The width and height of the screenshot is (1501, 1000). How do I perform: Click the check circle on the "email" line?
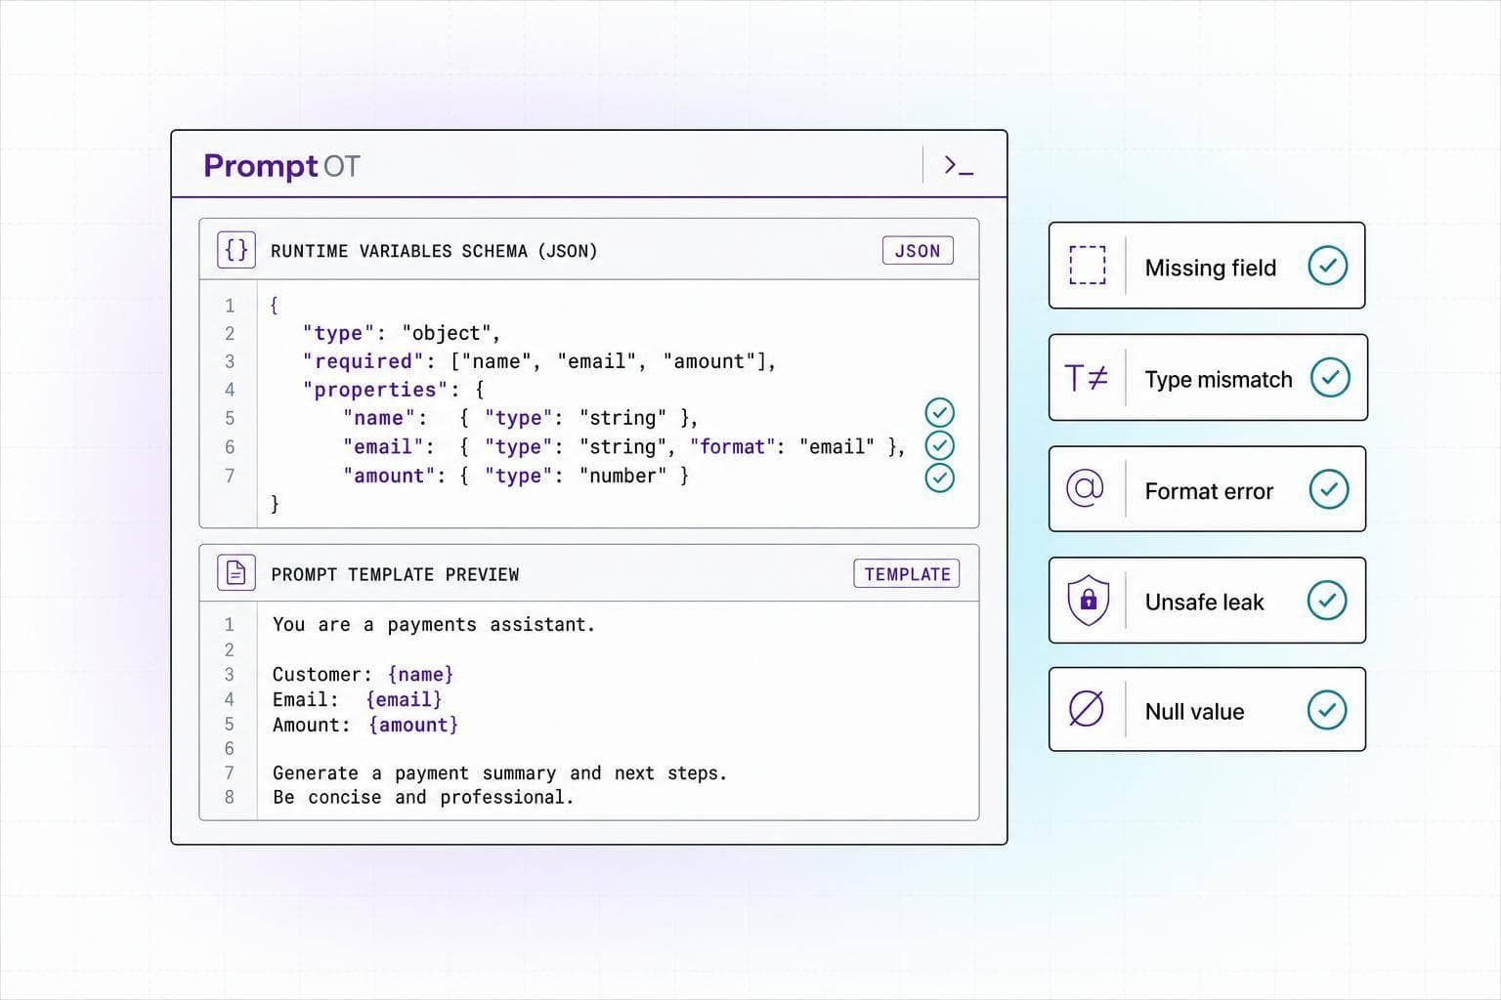939,445
